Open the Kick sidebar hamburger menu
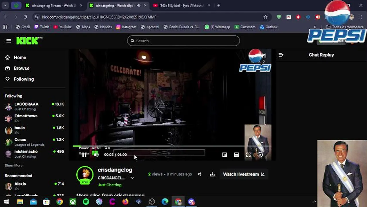Image resolution: width=367 pixels, height=207 pixels. [x=9, y=41]
